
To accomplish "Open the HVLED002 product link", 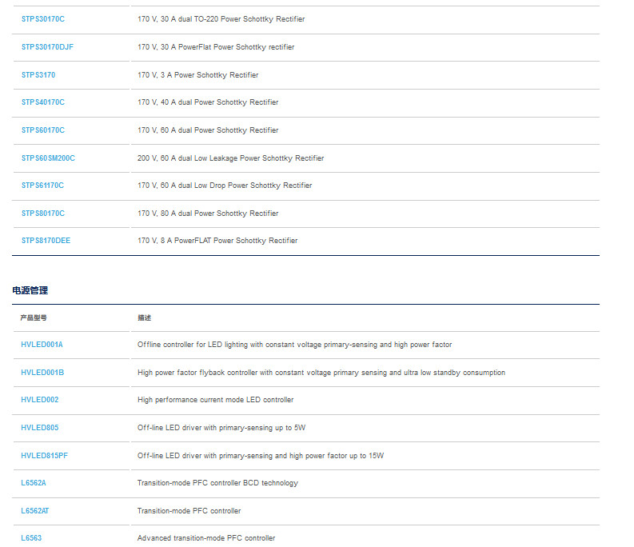I will pyautogui.click(x=40, y=399).
